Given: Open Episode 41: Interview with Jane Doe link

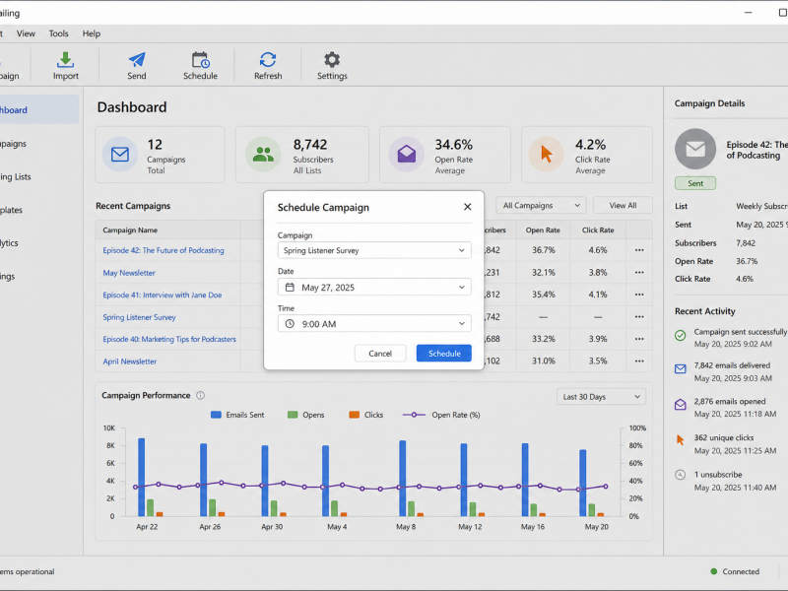Looking at the screenshot, I should [x=163, y=295].
